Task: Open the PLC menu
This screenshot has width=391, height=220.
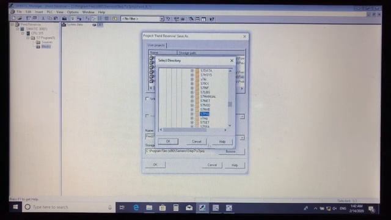Action: click(49, 12)
